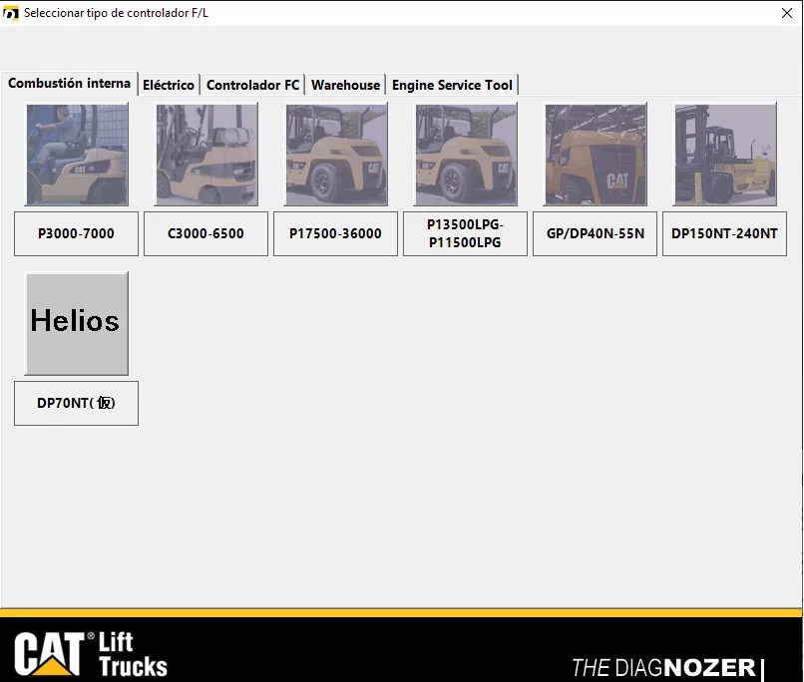Open the Engine Service Tool tab
The width and height of the screenshot is (804, 682).
[x=452, y=85]
